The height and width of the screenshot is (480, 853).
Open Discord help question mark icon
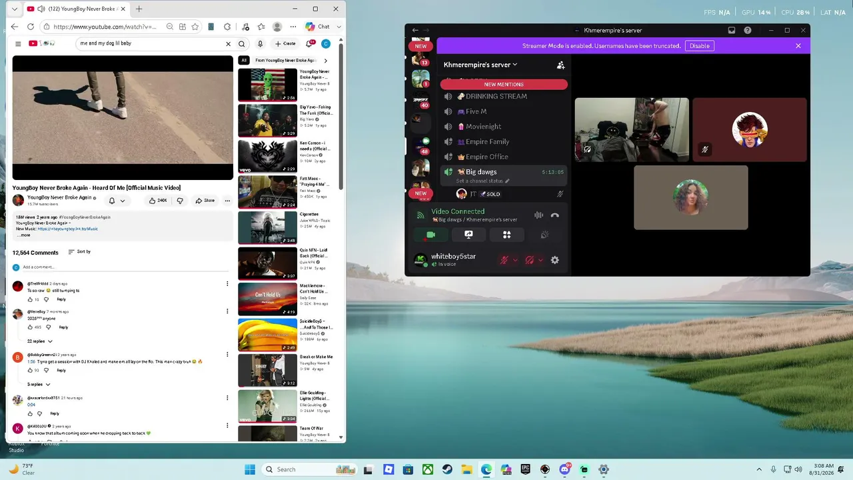(x=748, y=30)
